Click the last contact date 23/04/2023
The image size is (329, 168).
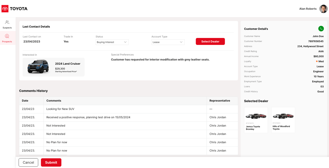(32, 41)
